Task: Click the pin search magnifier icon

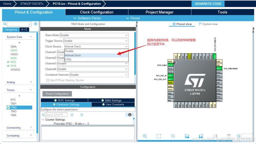Action: 238,136
